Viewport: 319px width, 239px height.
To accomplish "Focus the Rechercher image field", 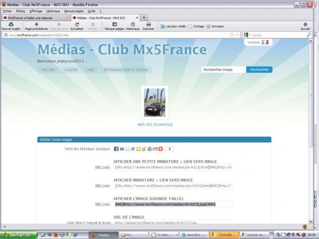I will click(224, 69).
